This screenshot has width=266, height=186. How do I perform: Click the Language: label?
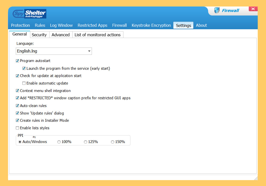coord(25,43)
